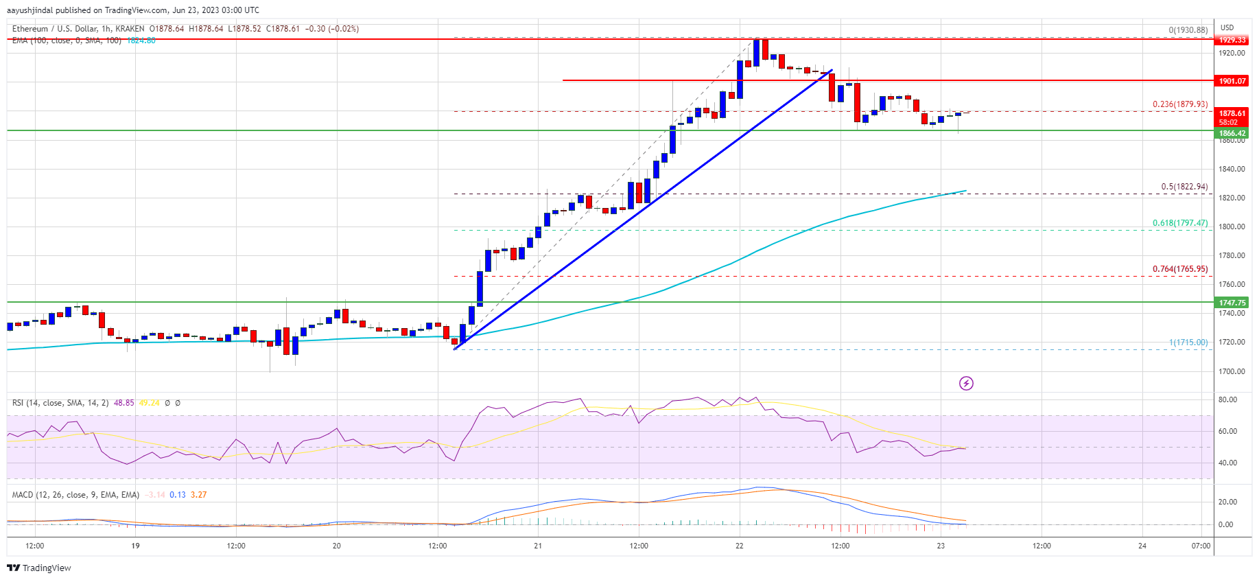The image size is (1259, 580).
Task: Click the MACD signal value 3.27
Action: (199, 495)
